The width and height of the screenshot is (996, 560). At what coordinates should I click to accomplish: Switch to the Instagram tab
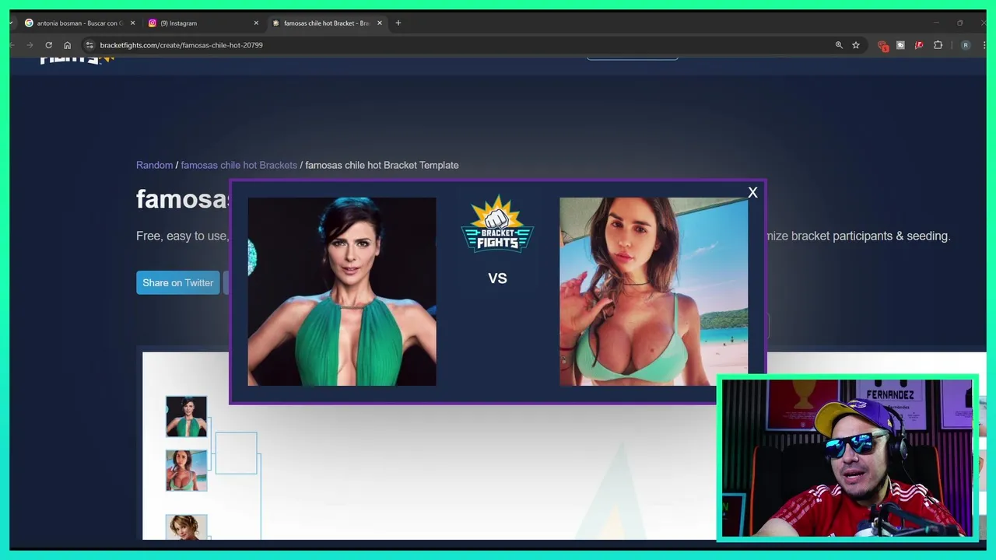point(201,23)
